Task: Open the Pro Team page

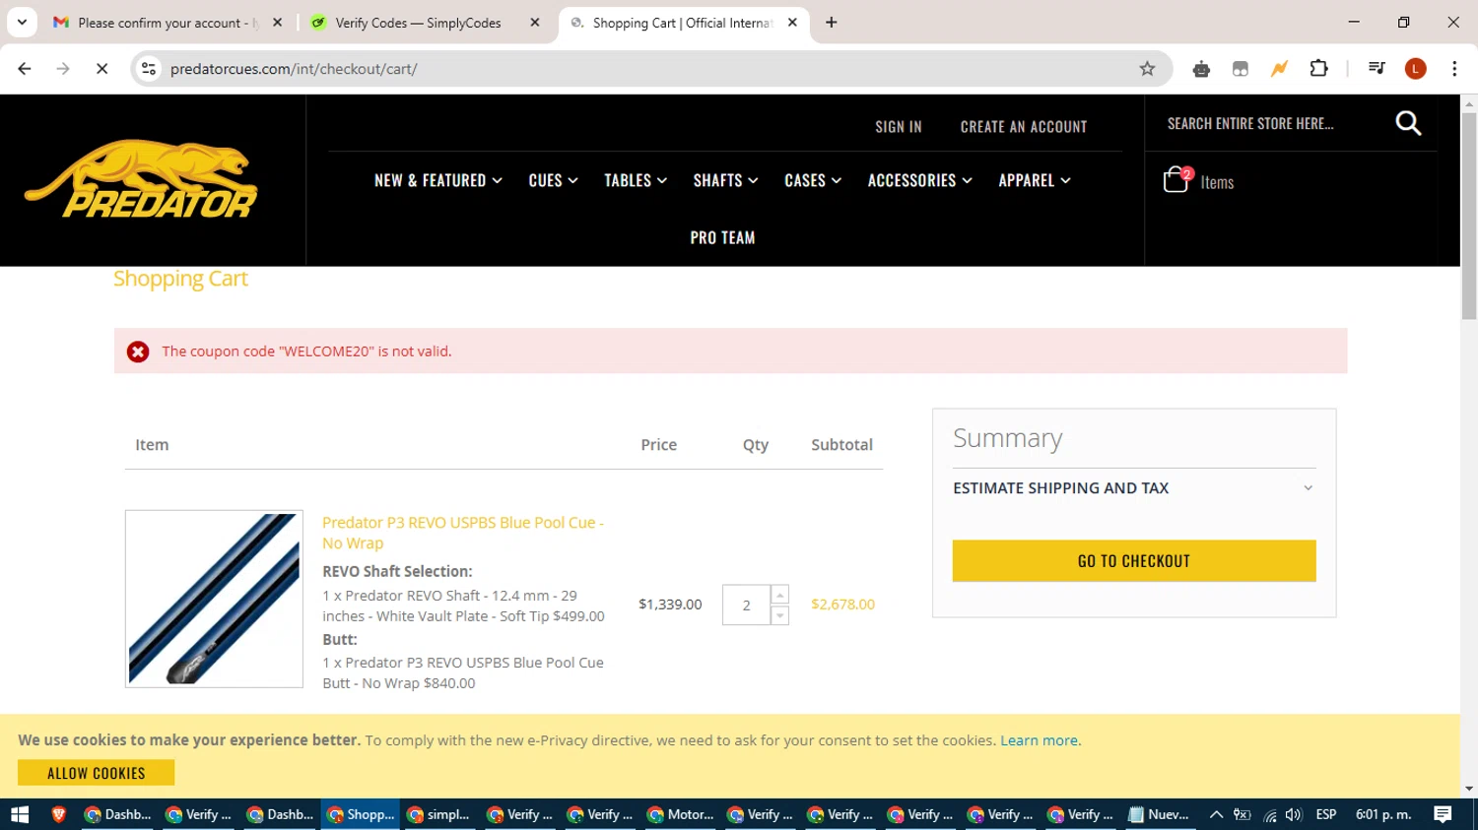Action: click(722, 237)
